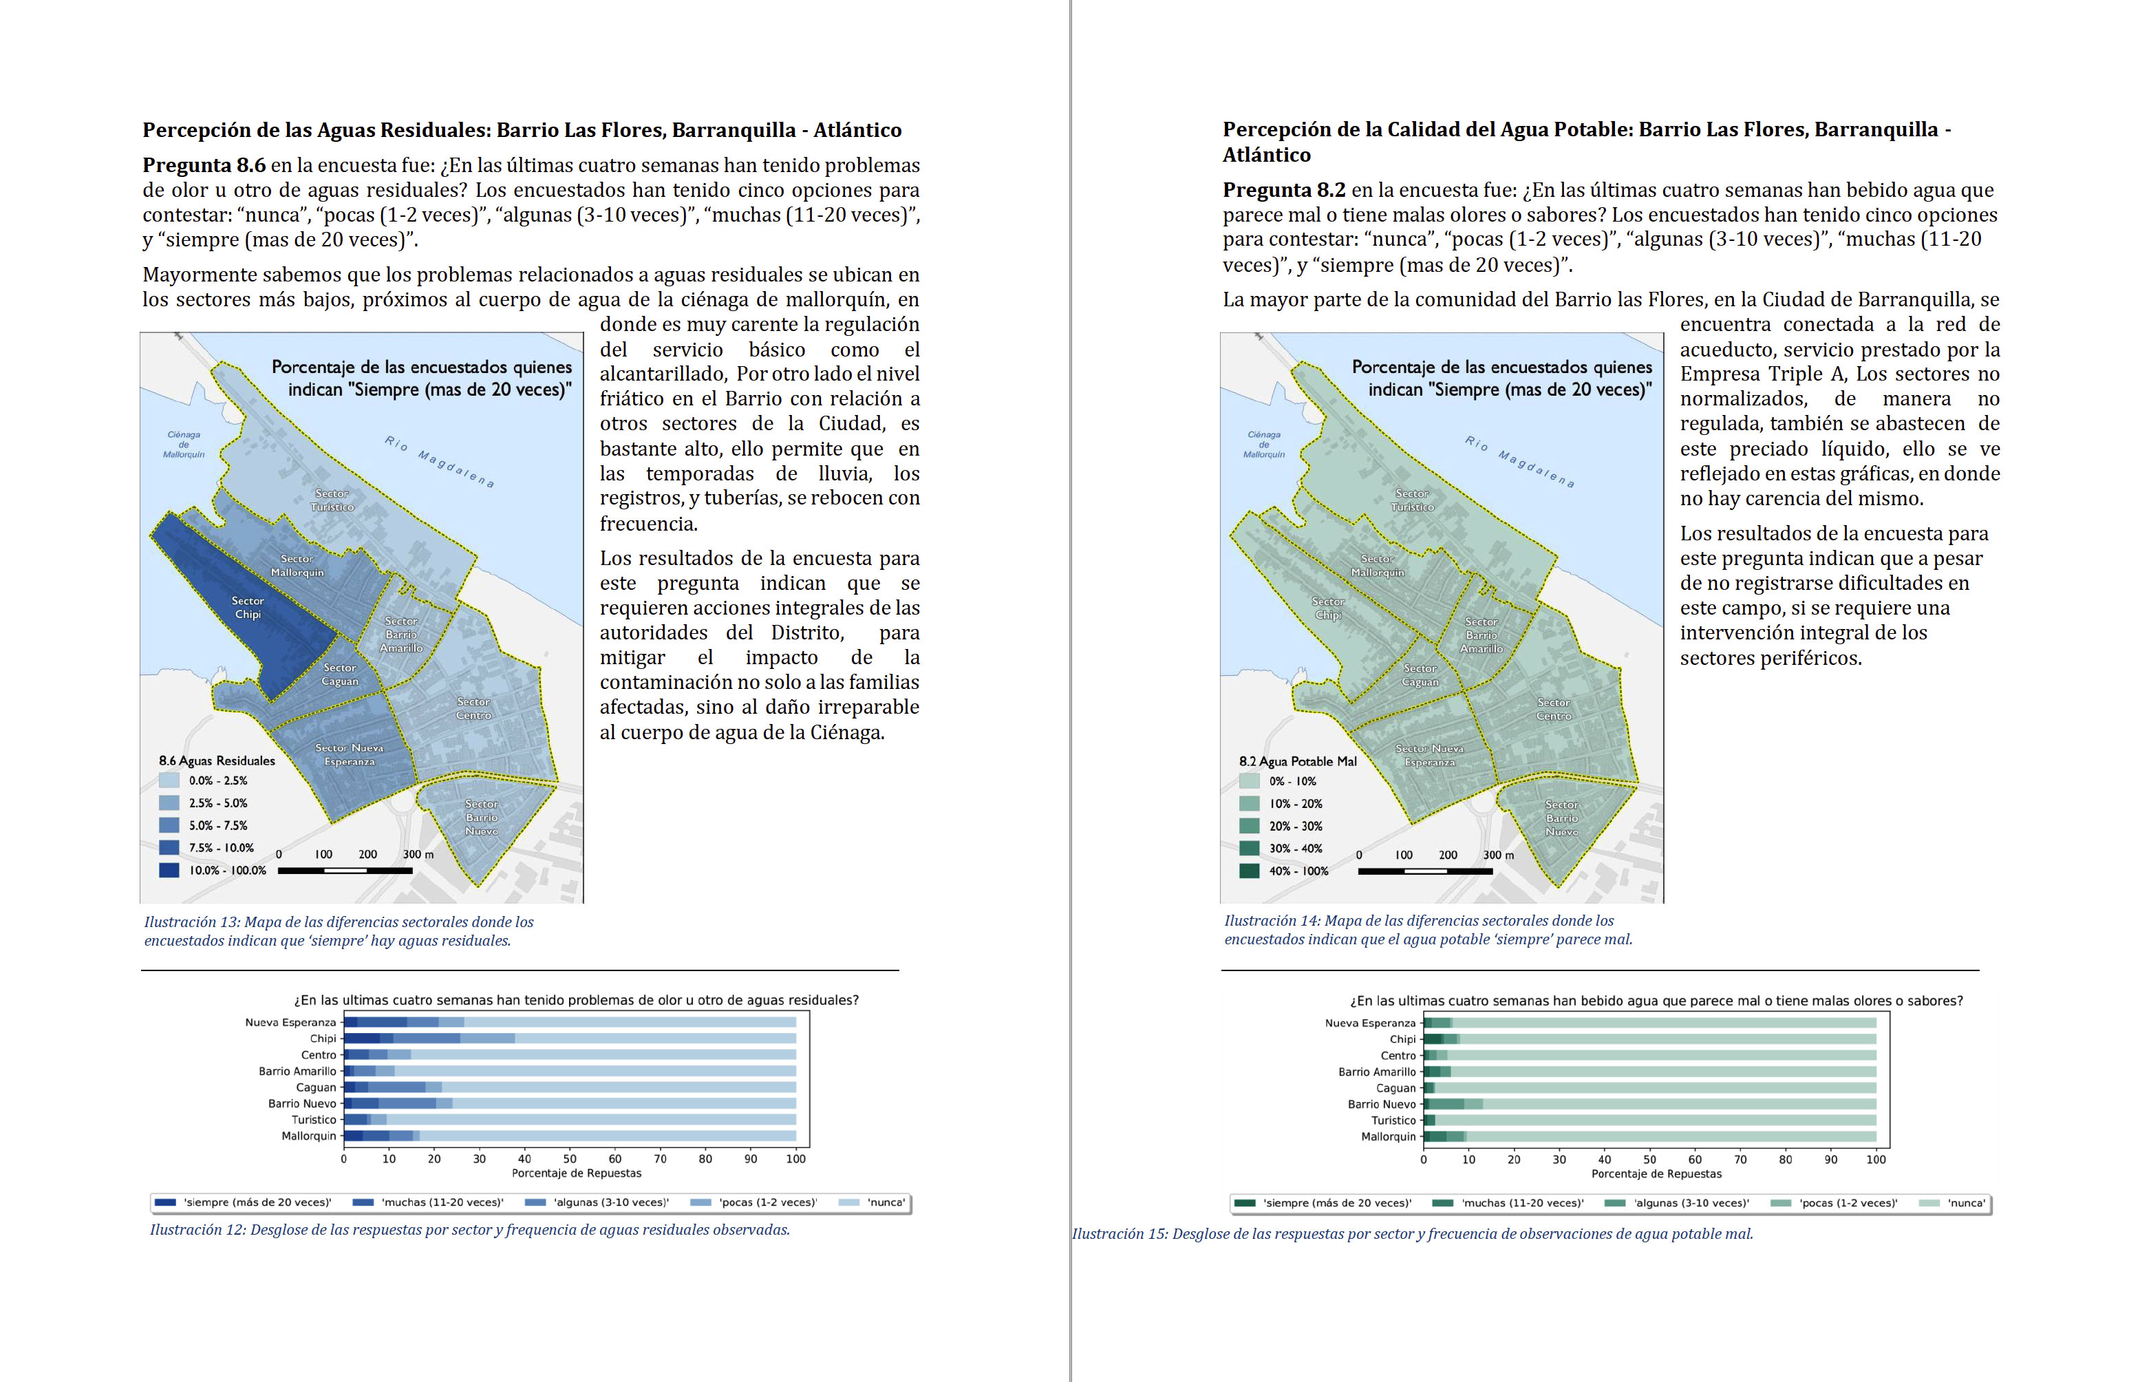This screenshot has width=2140, height=1382.
Task: Click 'Sector Centro' label on the green map
Action: click(x=1554, y=709)
